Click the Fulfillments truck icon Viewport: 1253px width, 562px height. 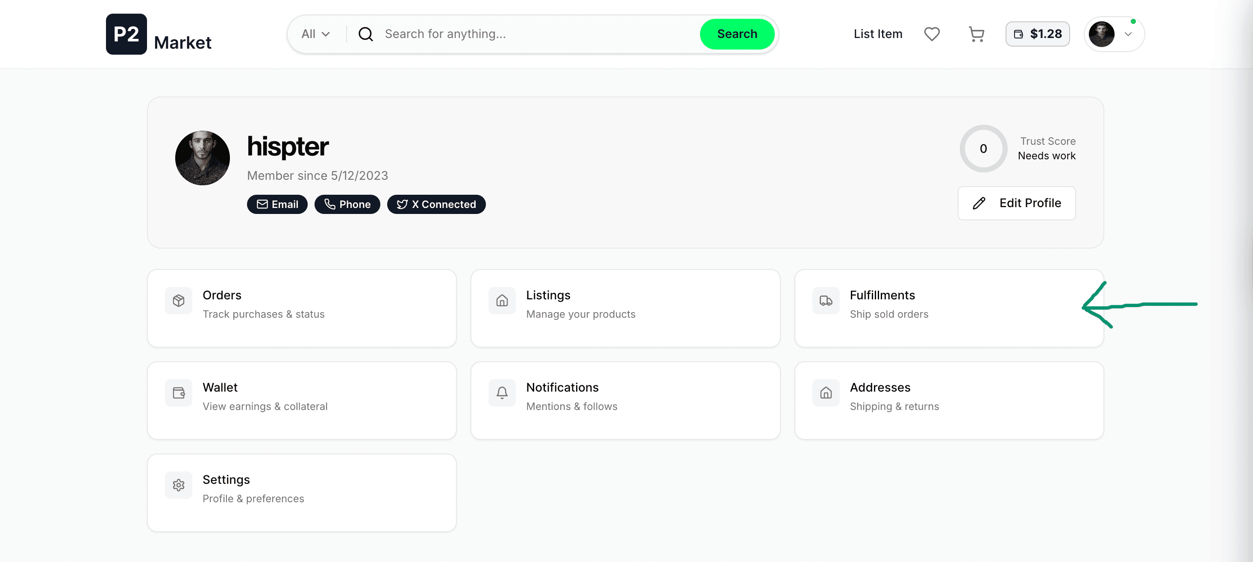point(826,301)
